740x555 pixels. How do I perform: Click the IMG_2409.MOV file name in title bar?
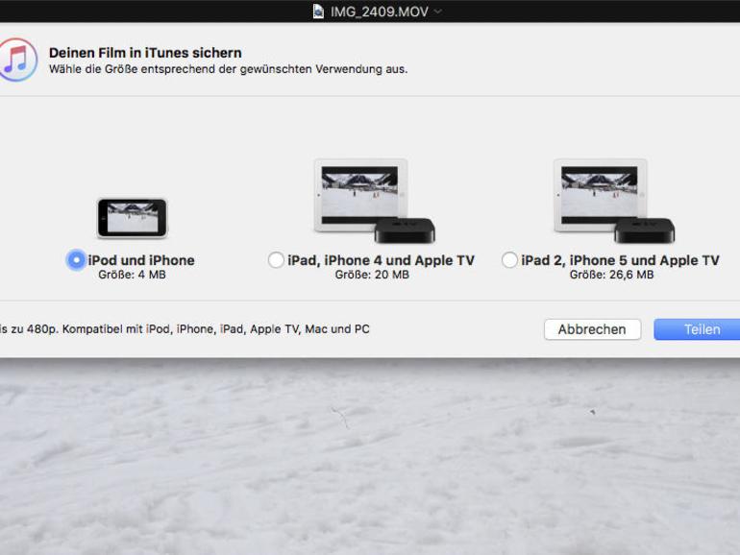pyautogui.click(x=379, y=12)
